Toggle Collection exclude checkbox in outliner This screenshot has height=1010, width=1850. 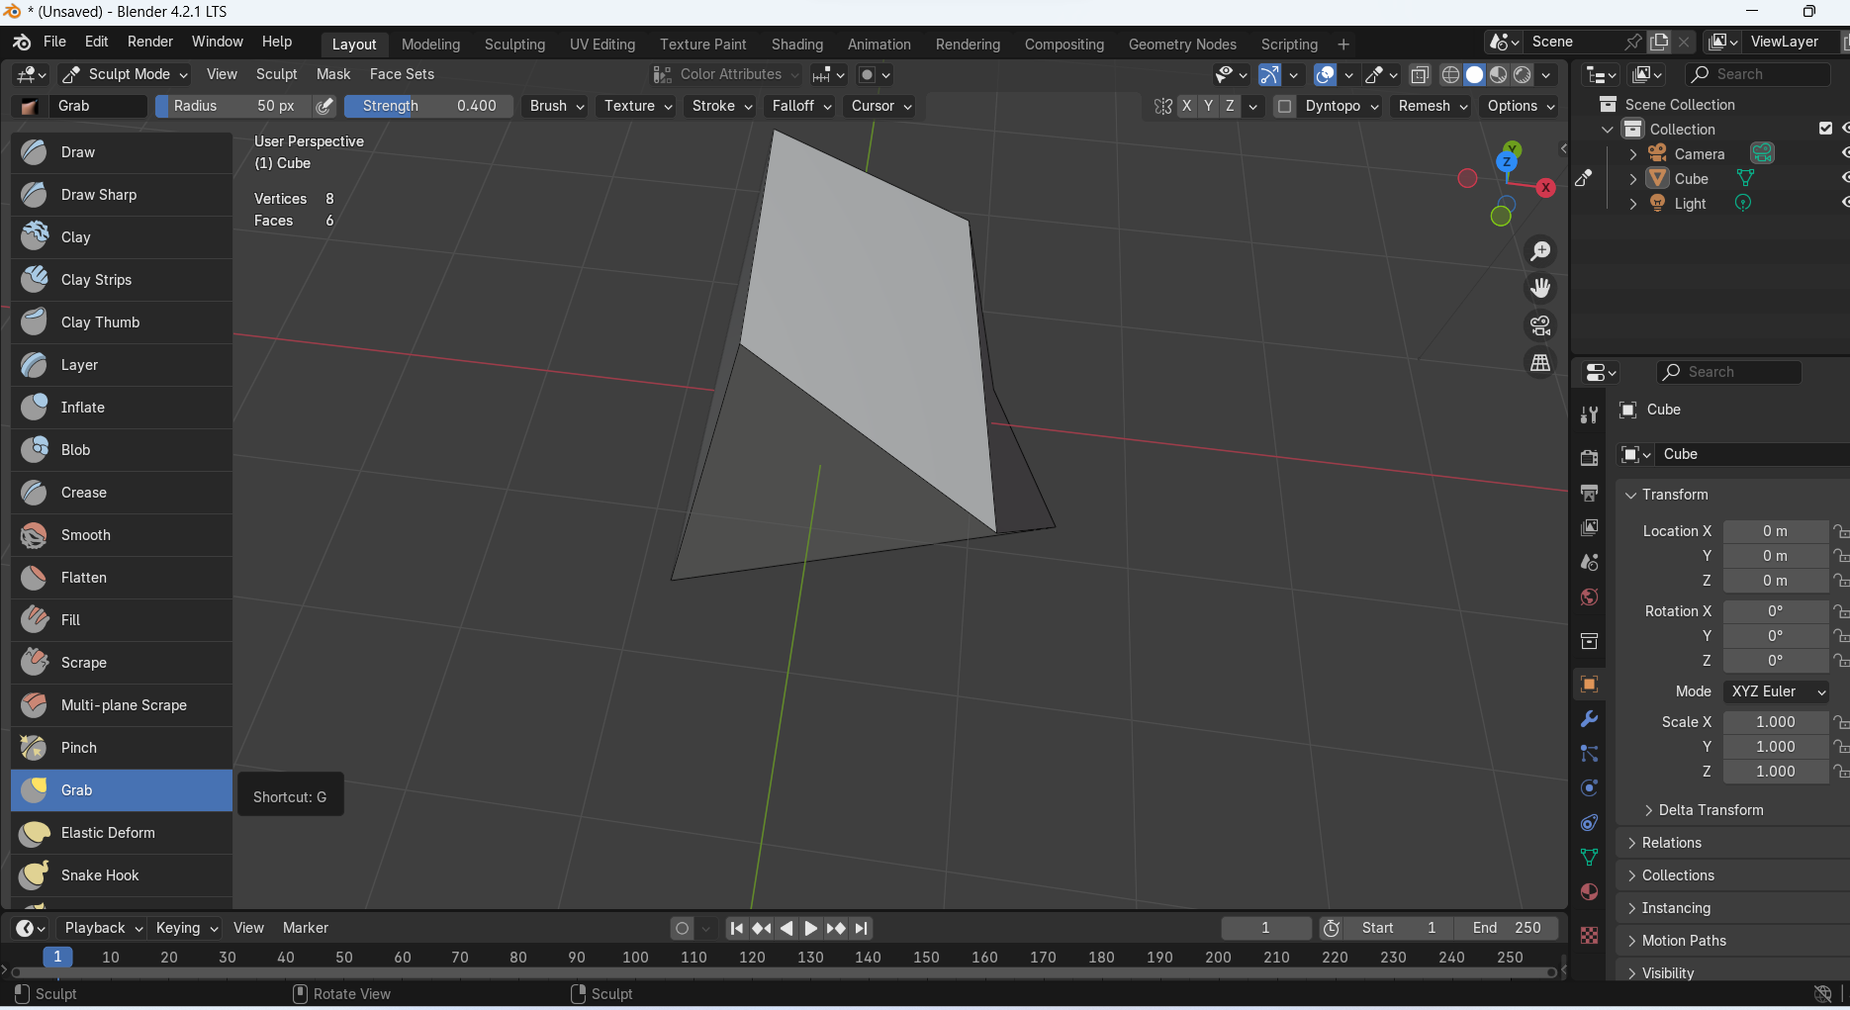[1825, 129]
